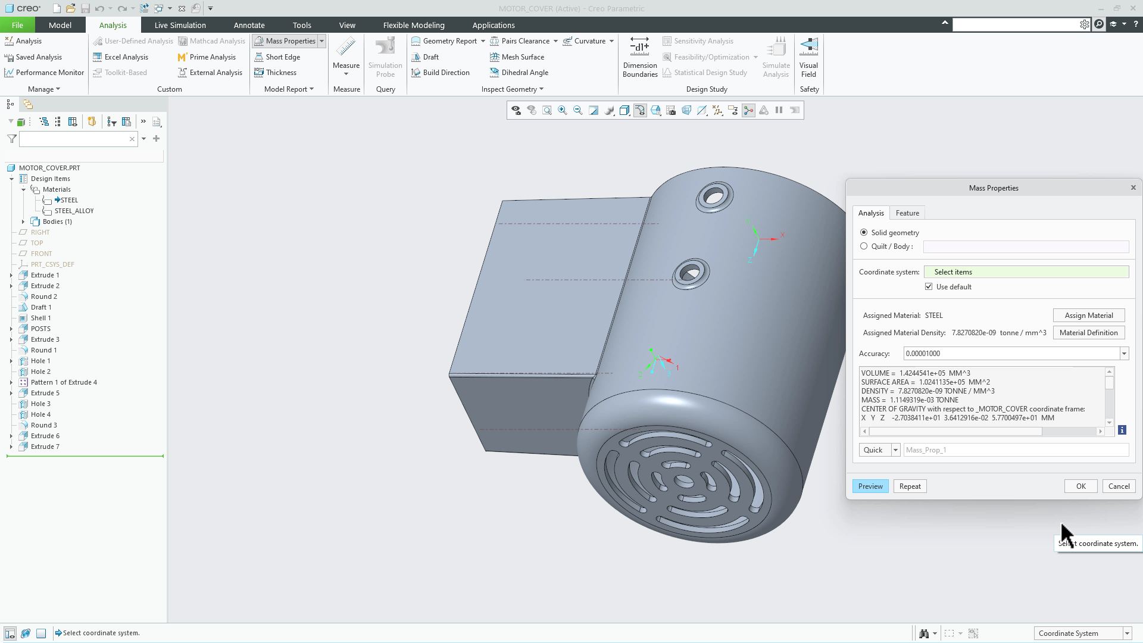Open the Mass Properties tool

(285, 40)
